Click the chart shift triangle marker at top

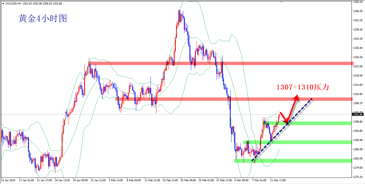[x=281, y=2]
